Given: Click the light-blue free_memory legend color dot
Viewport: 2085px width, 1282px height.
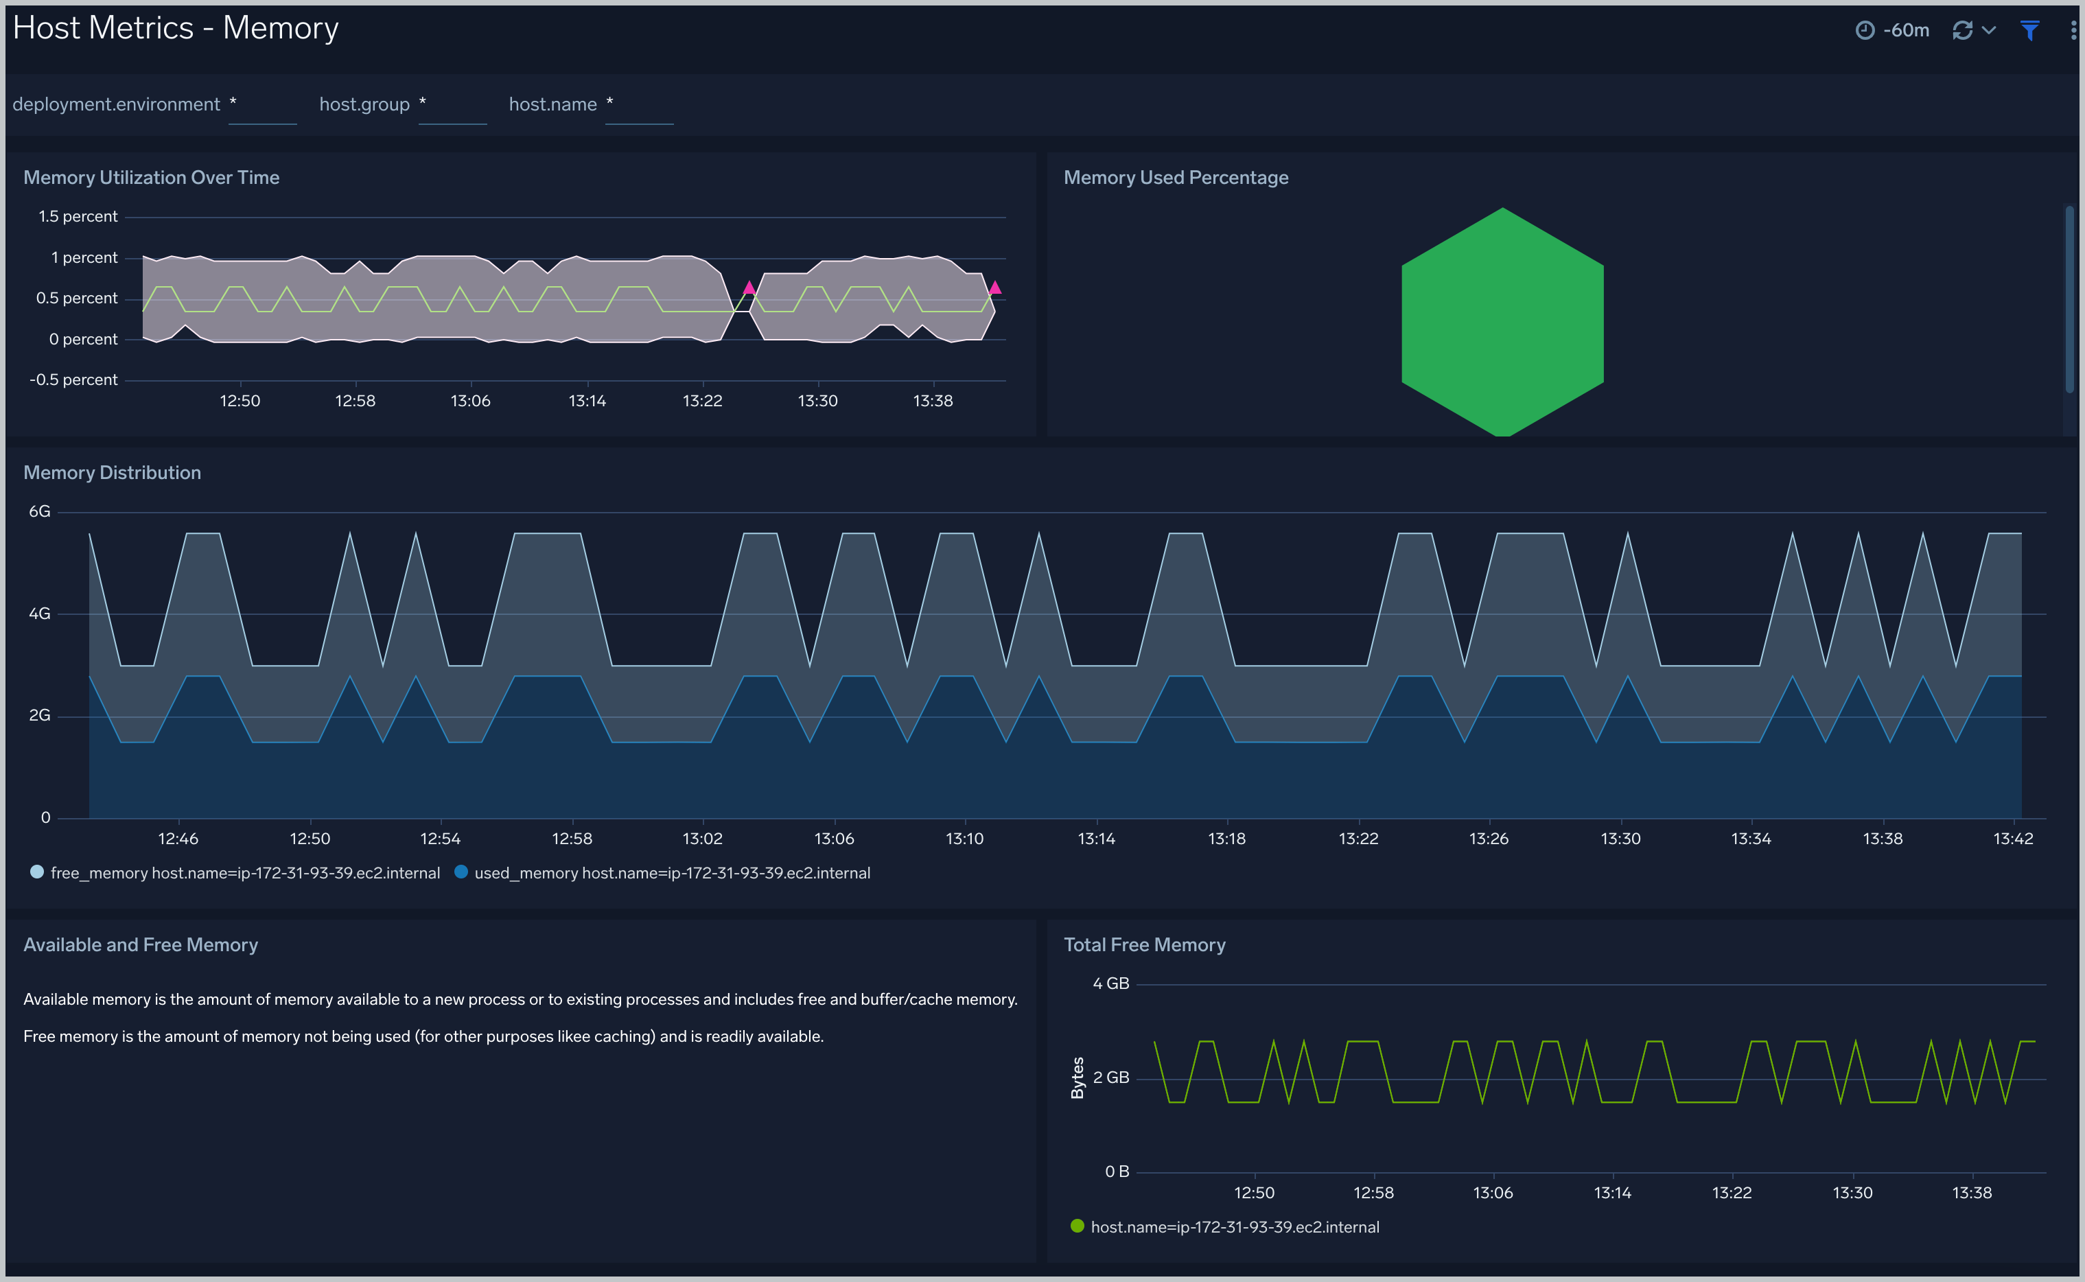Looking at the screenshot, I should 36,872.
